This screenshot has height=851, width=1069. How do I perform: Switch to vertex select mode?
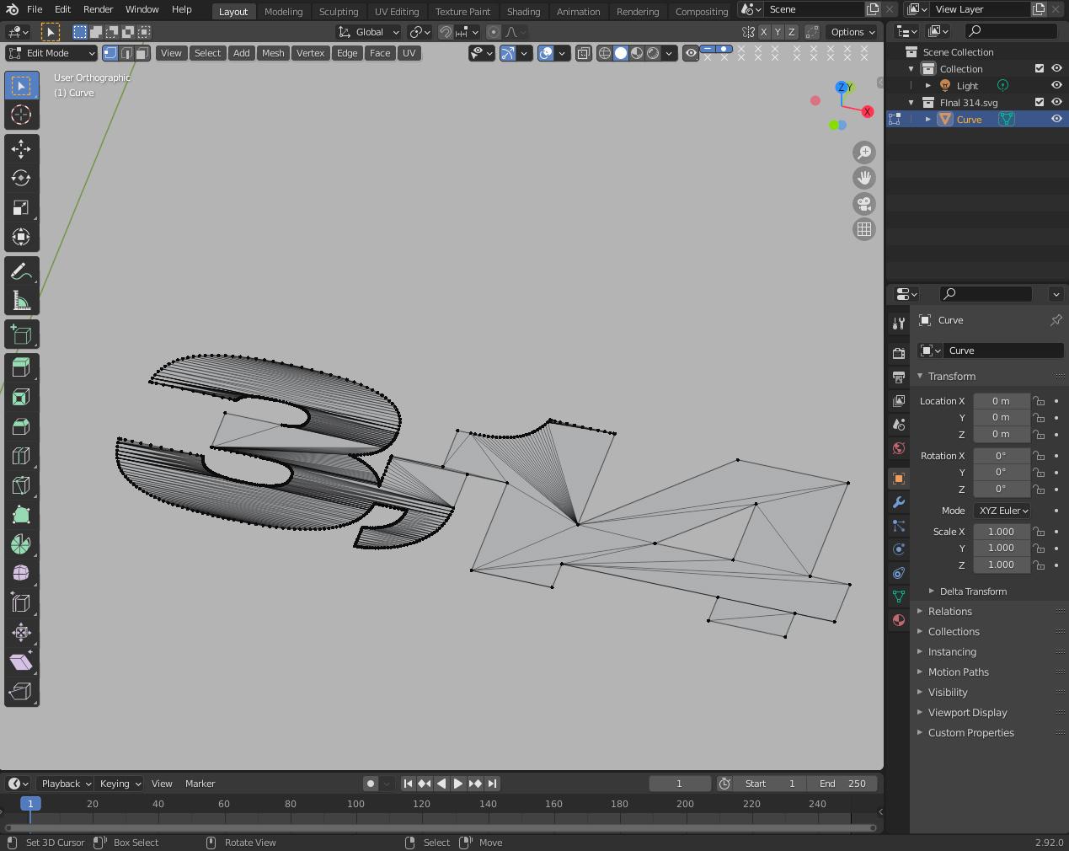click(x=110, y=53)
